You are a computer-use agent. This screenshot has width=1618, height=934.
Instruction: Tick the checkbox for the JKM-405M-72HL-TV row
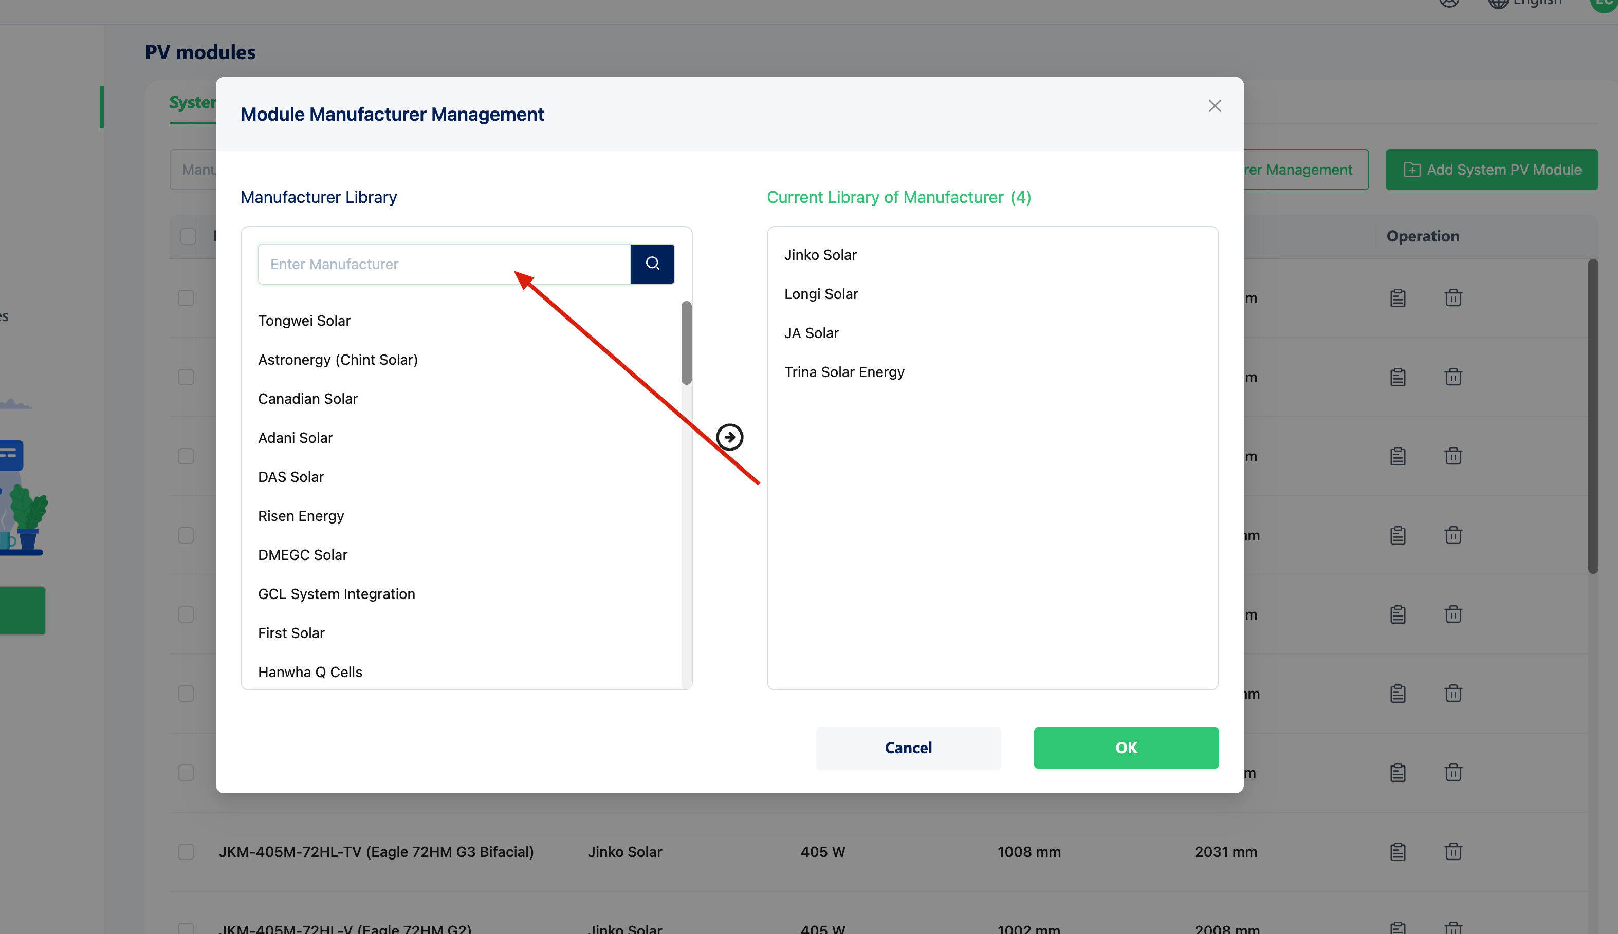point(186,852)
